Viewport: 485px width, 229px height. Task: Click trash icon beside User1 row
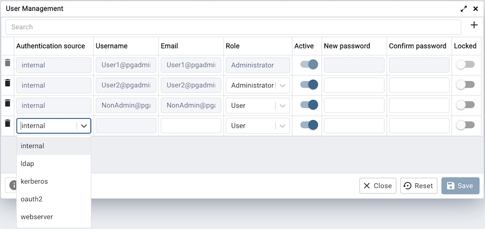8,63
